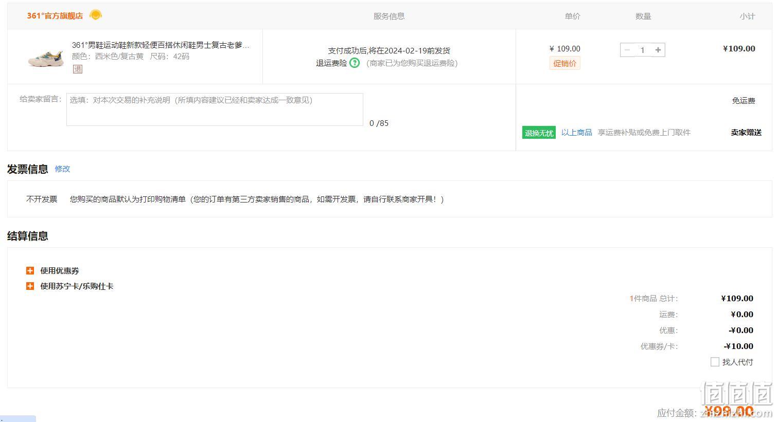
Task: Select the 服务信息 column header
Action: coord(389,16)
